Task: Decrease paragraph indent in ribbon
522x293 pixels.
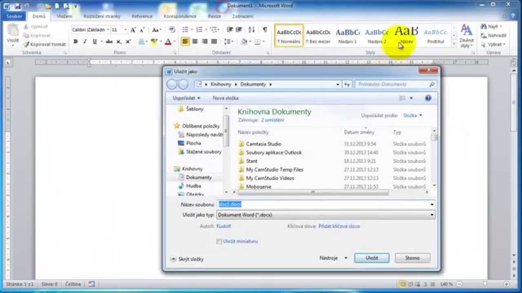Action: 230,30
